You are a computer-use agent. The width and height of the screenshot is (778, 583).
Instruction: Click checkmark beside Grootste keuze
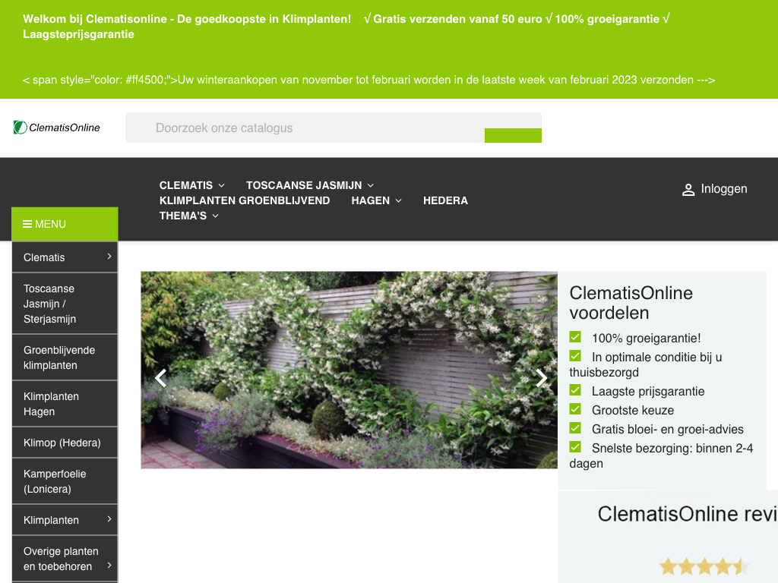[575, 409]
